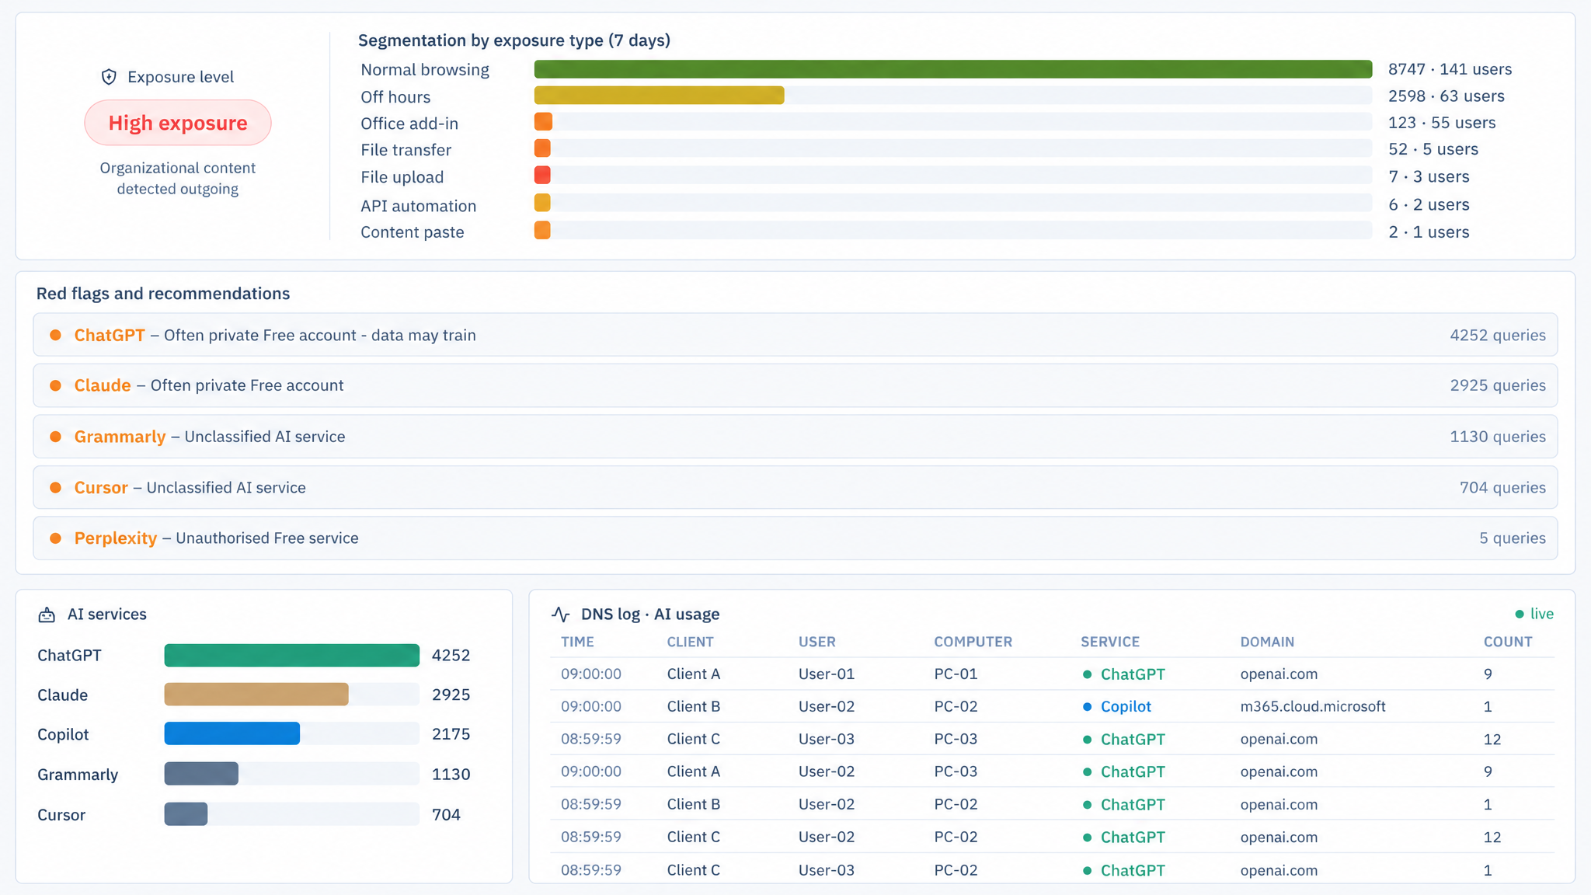This screenshot has height=895, width=1591.
Task: Click the File upload red bar marker
Action: click(x=542, y=176)
